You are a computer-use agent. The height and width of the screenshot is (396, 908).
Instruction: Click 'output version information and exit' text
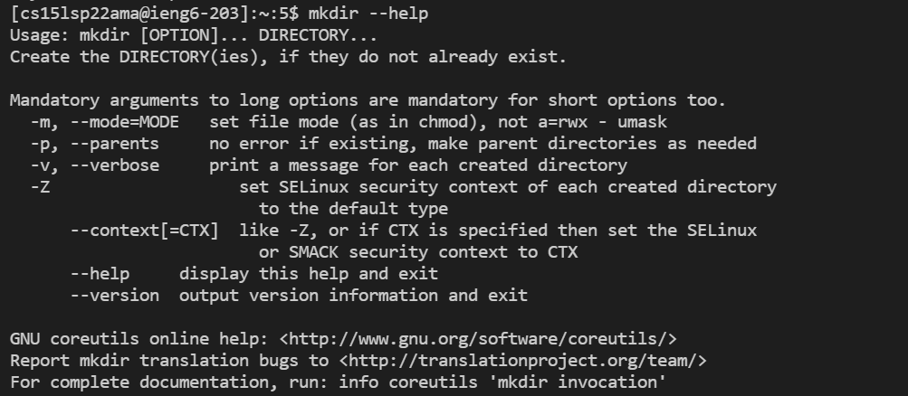pyautogui.click(x=353, y=296)
